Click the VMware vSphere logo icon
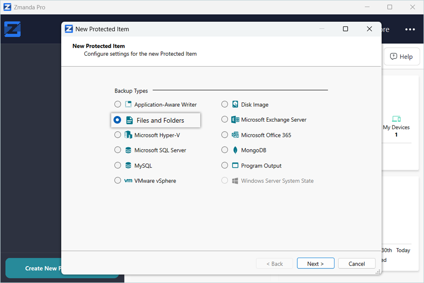This screenshot has height=283, width=424. point(128,181)
